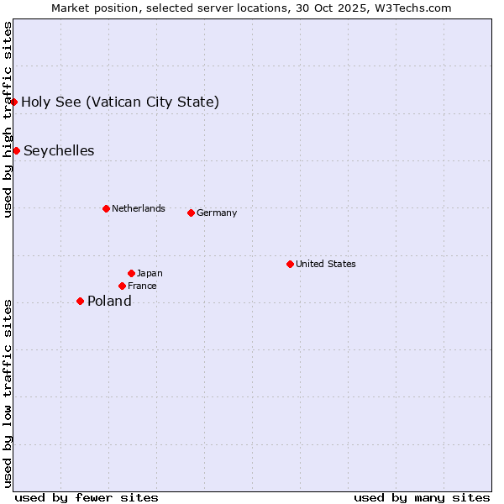504x504 pixels.
Task: Select the Poland text label
Action: click(x=109, y=302)
